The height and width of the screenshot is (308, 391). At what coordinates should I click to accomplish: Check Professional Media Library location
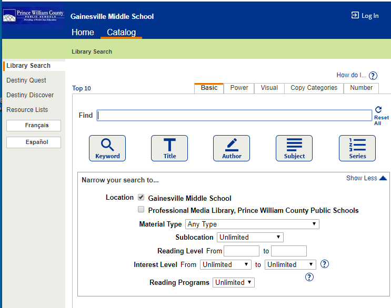tap(141, 209)
